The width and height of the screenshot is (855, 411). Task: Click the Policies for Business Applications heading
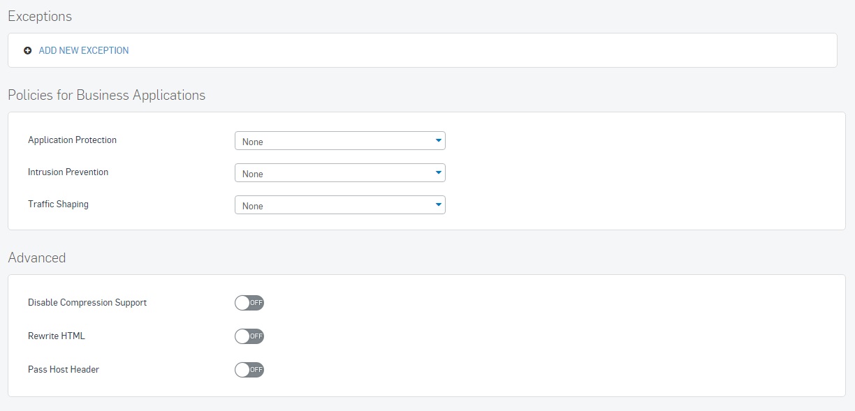pyautogui.click(x=107, y=95)
